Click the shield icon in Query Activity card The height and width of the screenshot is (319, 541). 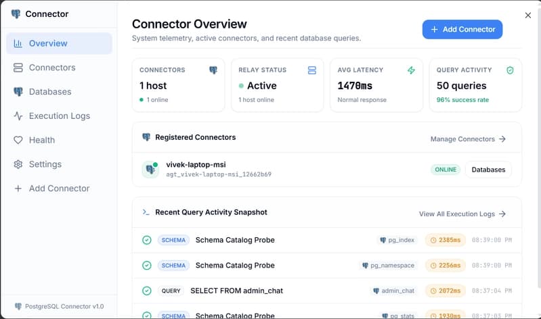point(510,70)
